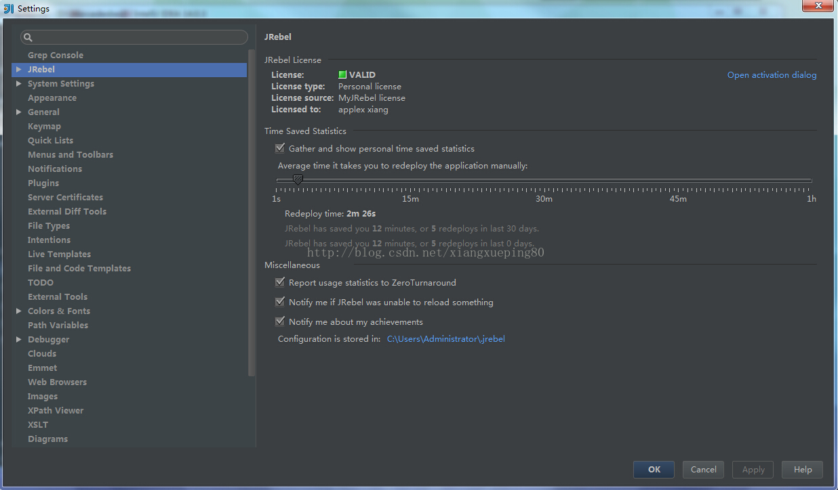Click in the settings search field
The width and height of the screenshot is (838, 490).
click(x=134, y=37)
